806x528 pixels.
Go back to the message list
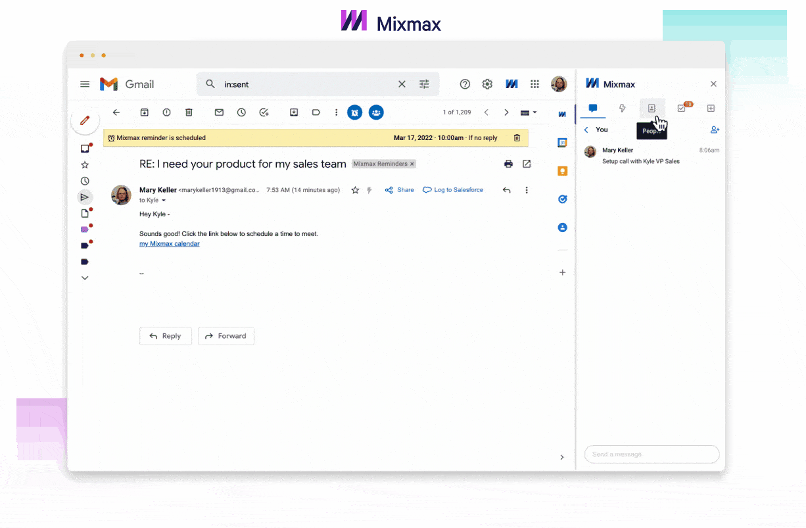(116, 112)
